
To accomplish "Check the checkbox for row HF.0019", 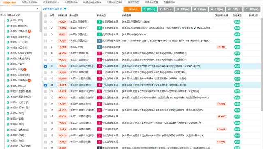I will (x=46, y=135).
